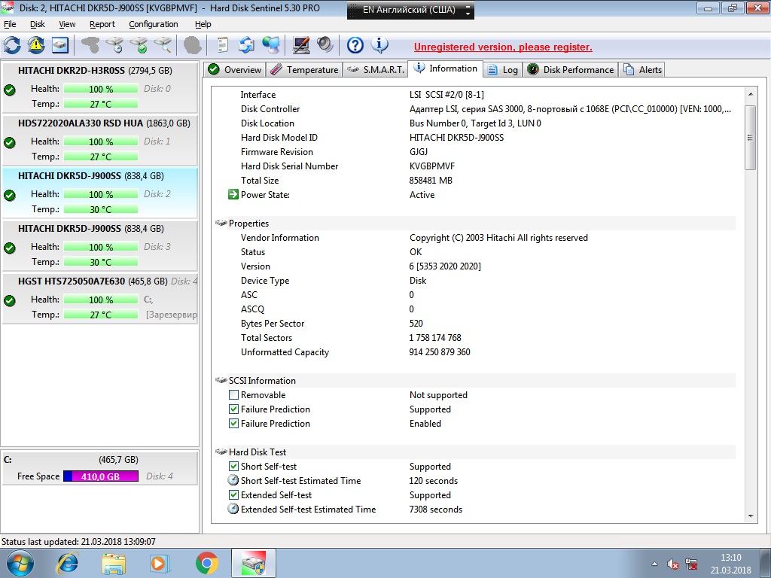This screenshot has width=771, height=578.
Task: Click the clock icon beside Extended Self-test Estimated Time
Action: (x=233, y=509)
